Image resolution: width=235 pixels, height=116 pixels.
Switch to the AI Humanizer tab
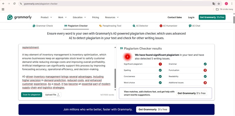click(168, 26)
